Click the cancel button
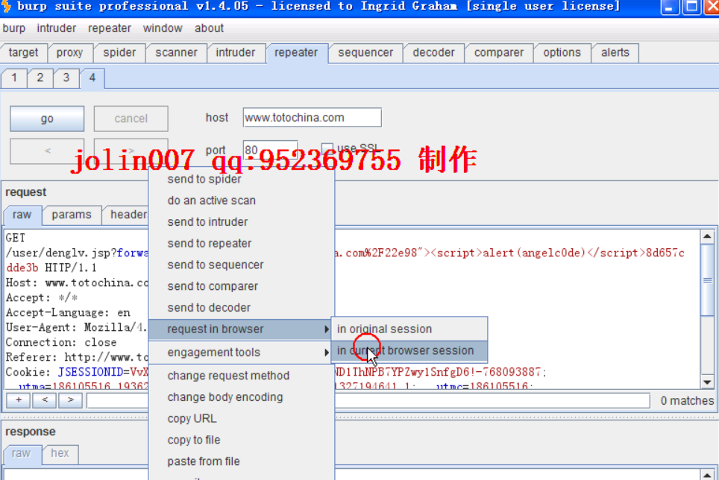The height and width of the screenshot is (480, 719). pos(131,119)
